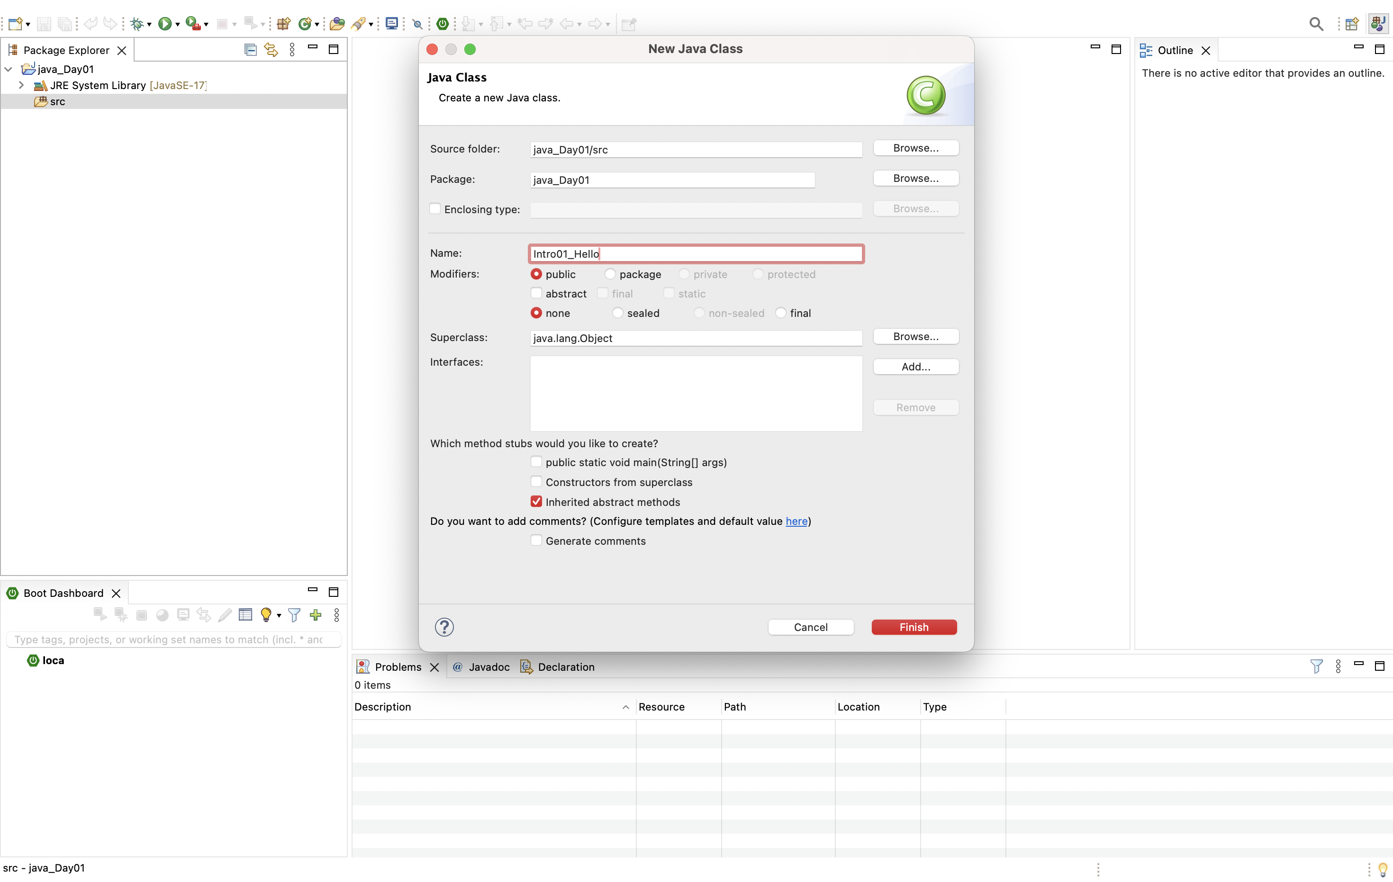Open dropdown next to New Java Class icon
This screenshot has width=1393, height=882.
click(317, 24)
